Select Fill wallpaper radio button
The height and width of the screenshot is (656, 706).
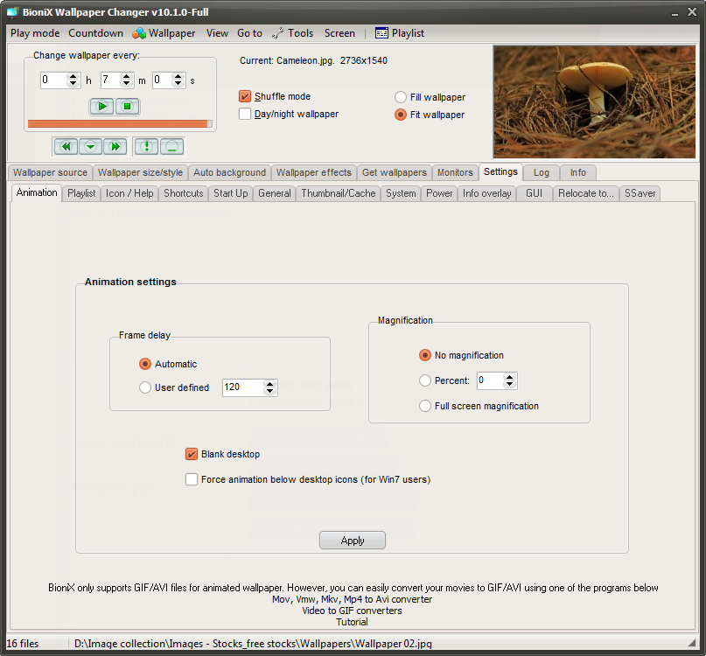pos(401,97)
